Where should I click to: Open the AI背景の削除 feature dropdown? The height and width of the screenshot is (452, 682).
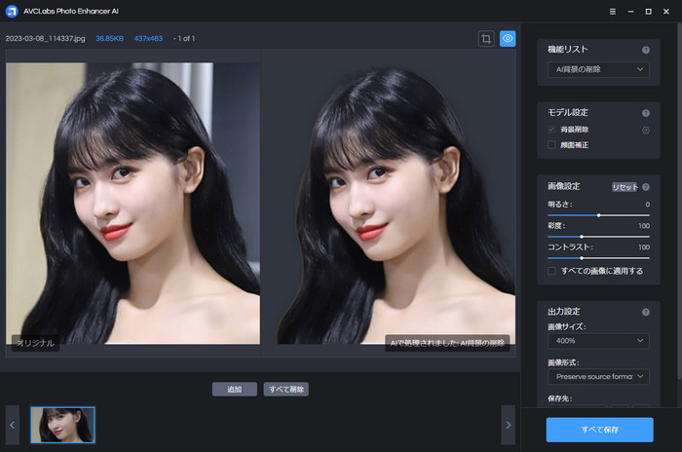click(598, 69)
